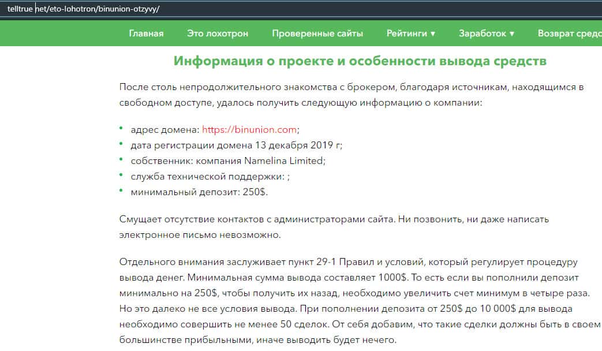This screenshot has height=351, width=602.
Task: Click the bullet marker before дата регистрации домена
Action: 121,145
